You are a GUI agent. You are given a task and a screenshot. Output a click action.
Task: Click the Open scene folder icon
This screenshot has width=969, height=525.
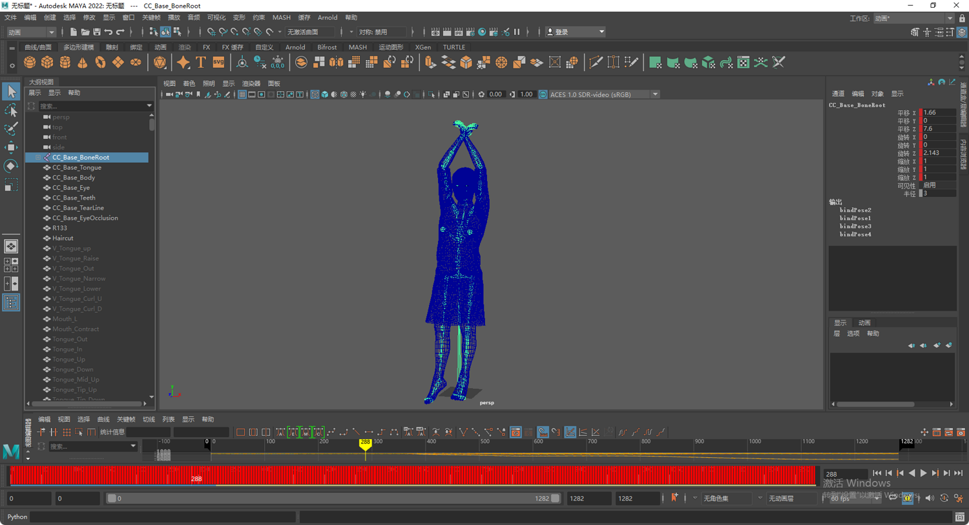[x=85, y=32]
